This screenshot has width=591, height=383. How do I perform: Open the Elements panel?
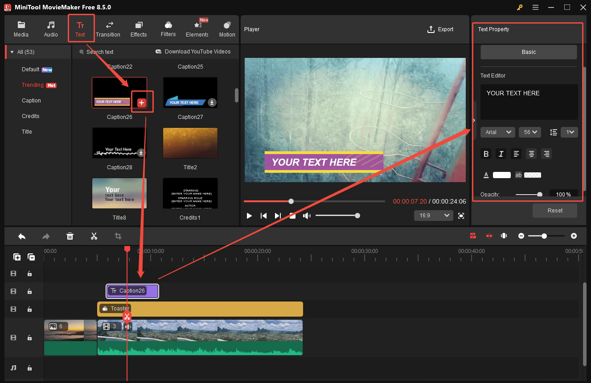point(197,29)
